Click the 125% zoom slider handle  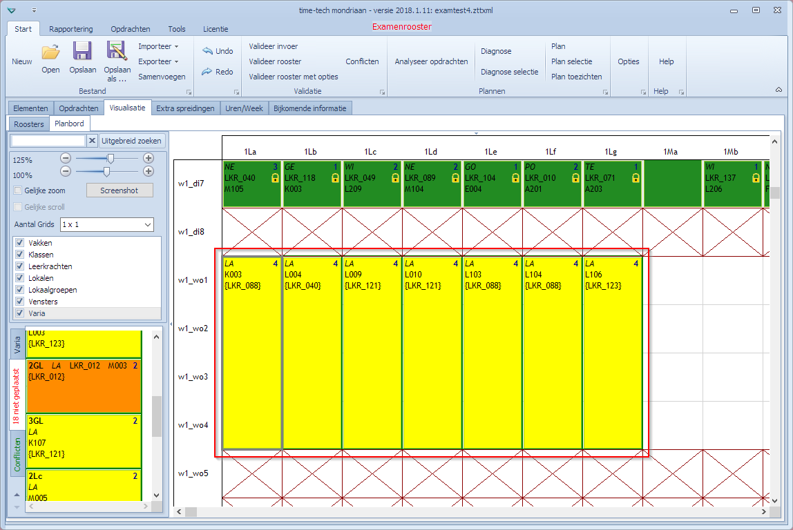pos(111,158)
